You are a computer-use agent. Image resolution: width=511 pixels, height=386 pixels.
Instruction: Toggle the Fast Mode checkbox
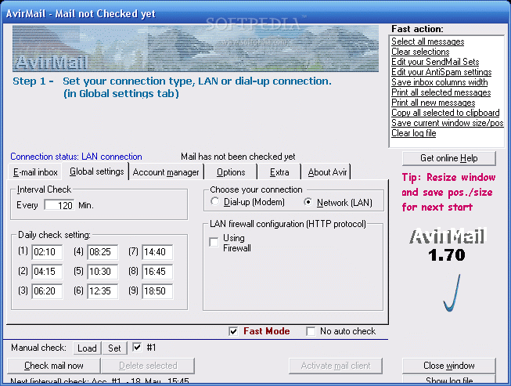[x=233, y=331]
